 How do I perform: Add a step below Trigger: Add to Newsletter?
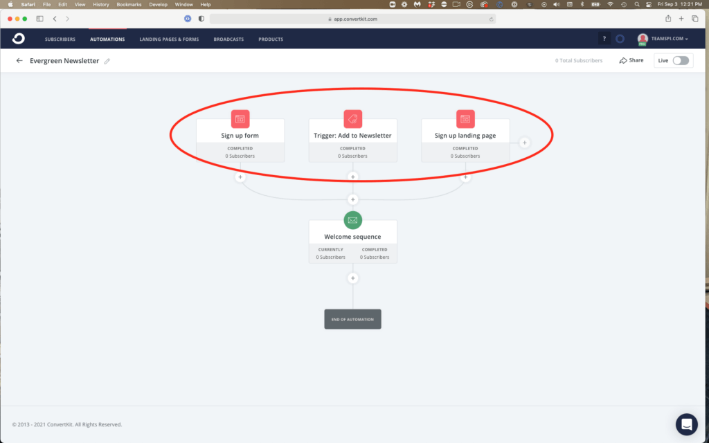(x=352, y=177)
